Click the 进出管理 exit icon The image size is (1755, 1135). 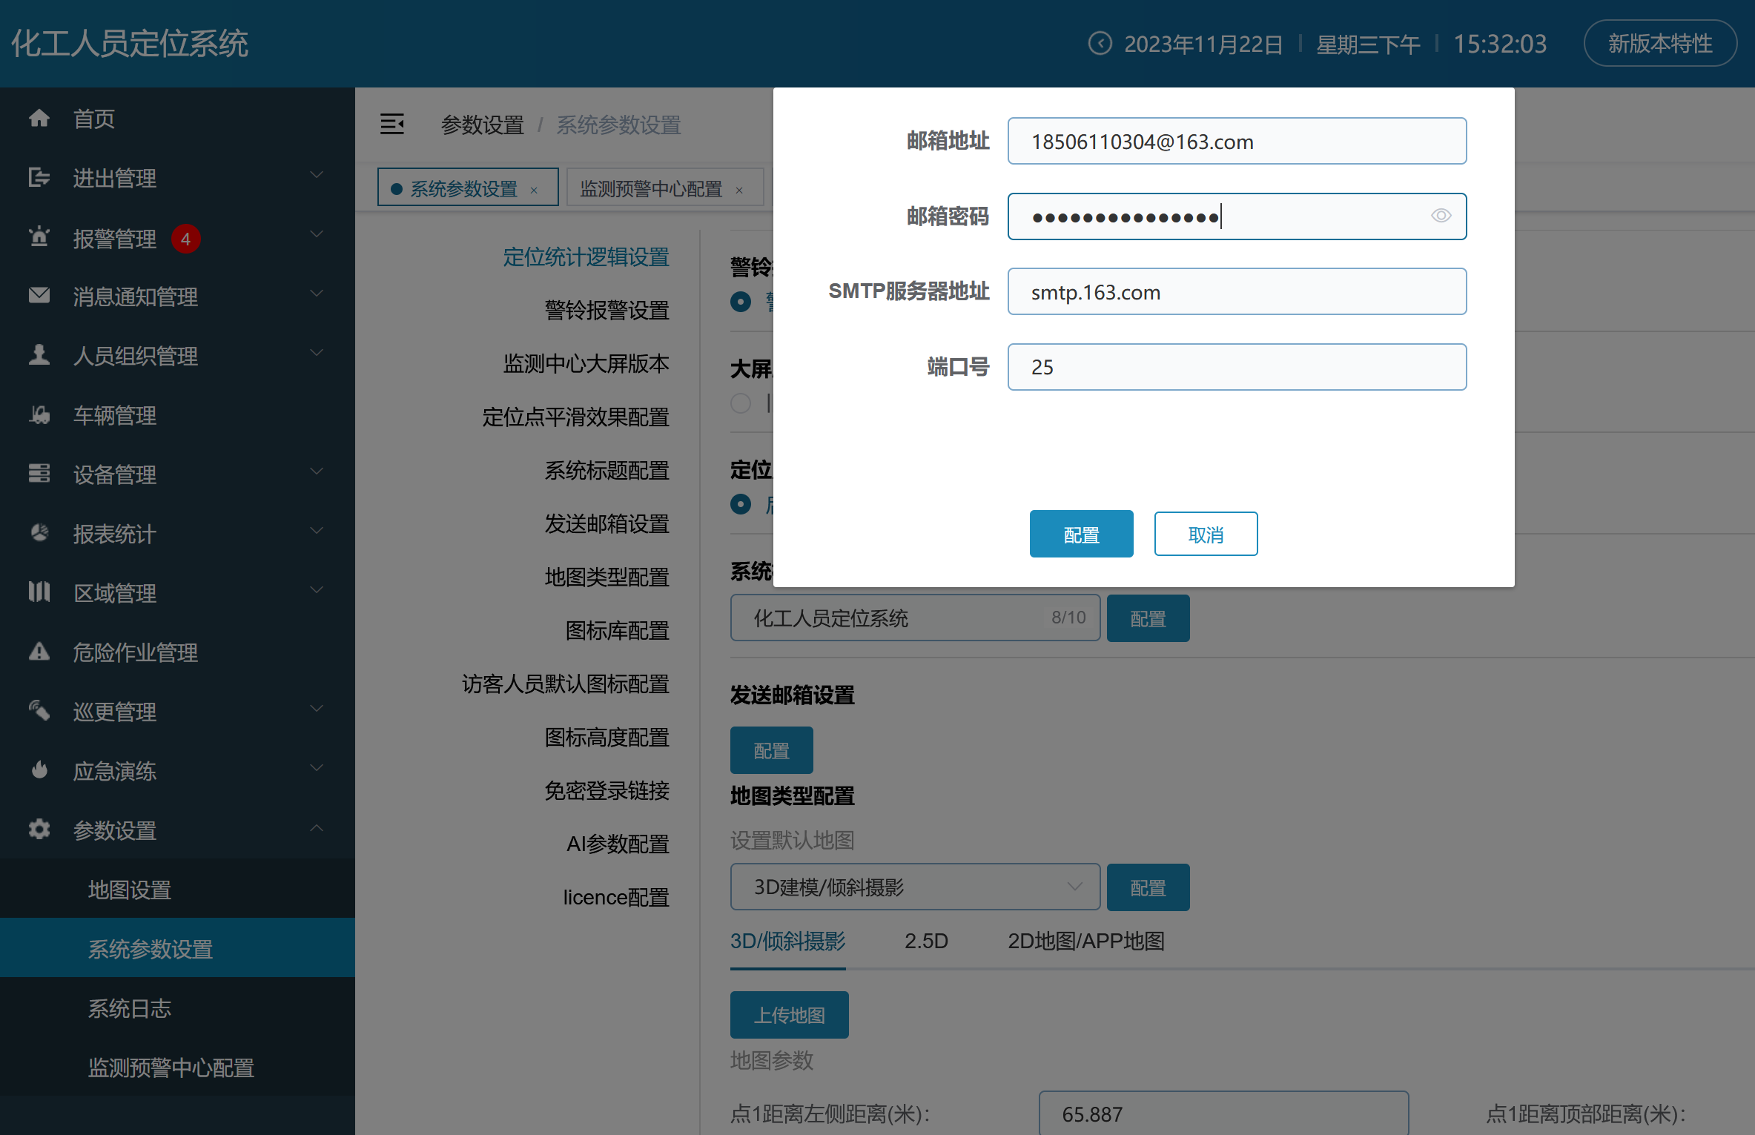(x=39, y=177)
